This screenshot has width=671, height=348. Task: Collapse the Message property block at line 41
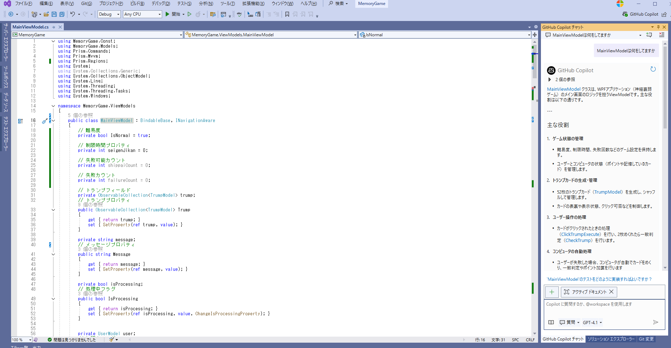[53, 254]
